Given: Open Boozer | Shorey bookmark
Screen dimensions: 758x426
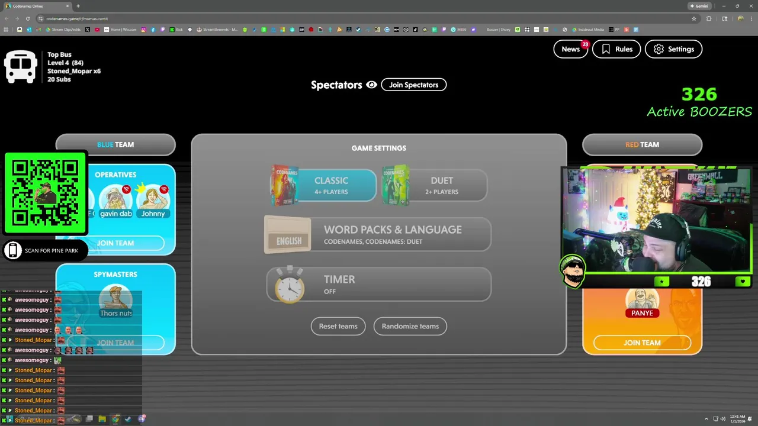Looking at the screenshot, I should (499, 30).
